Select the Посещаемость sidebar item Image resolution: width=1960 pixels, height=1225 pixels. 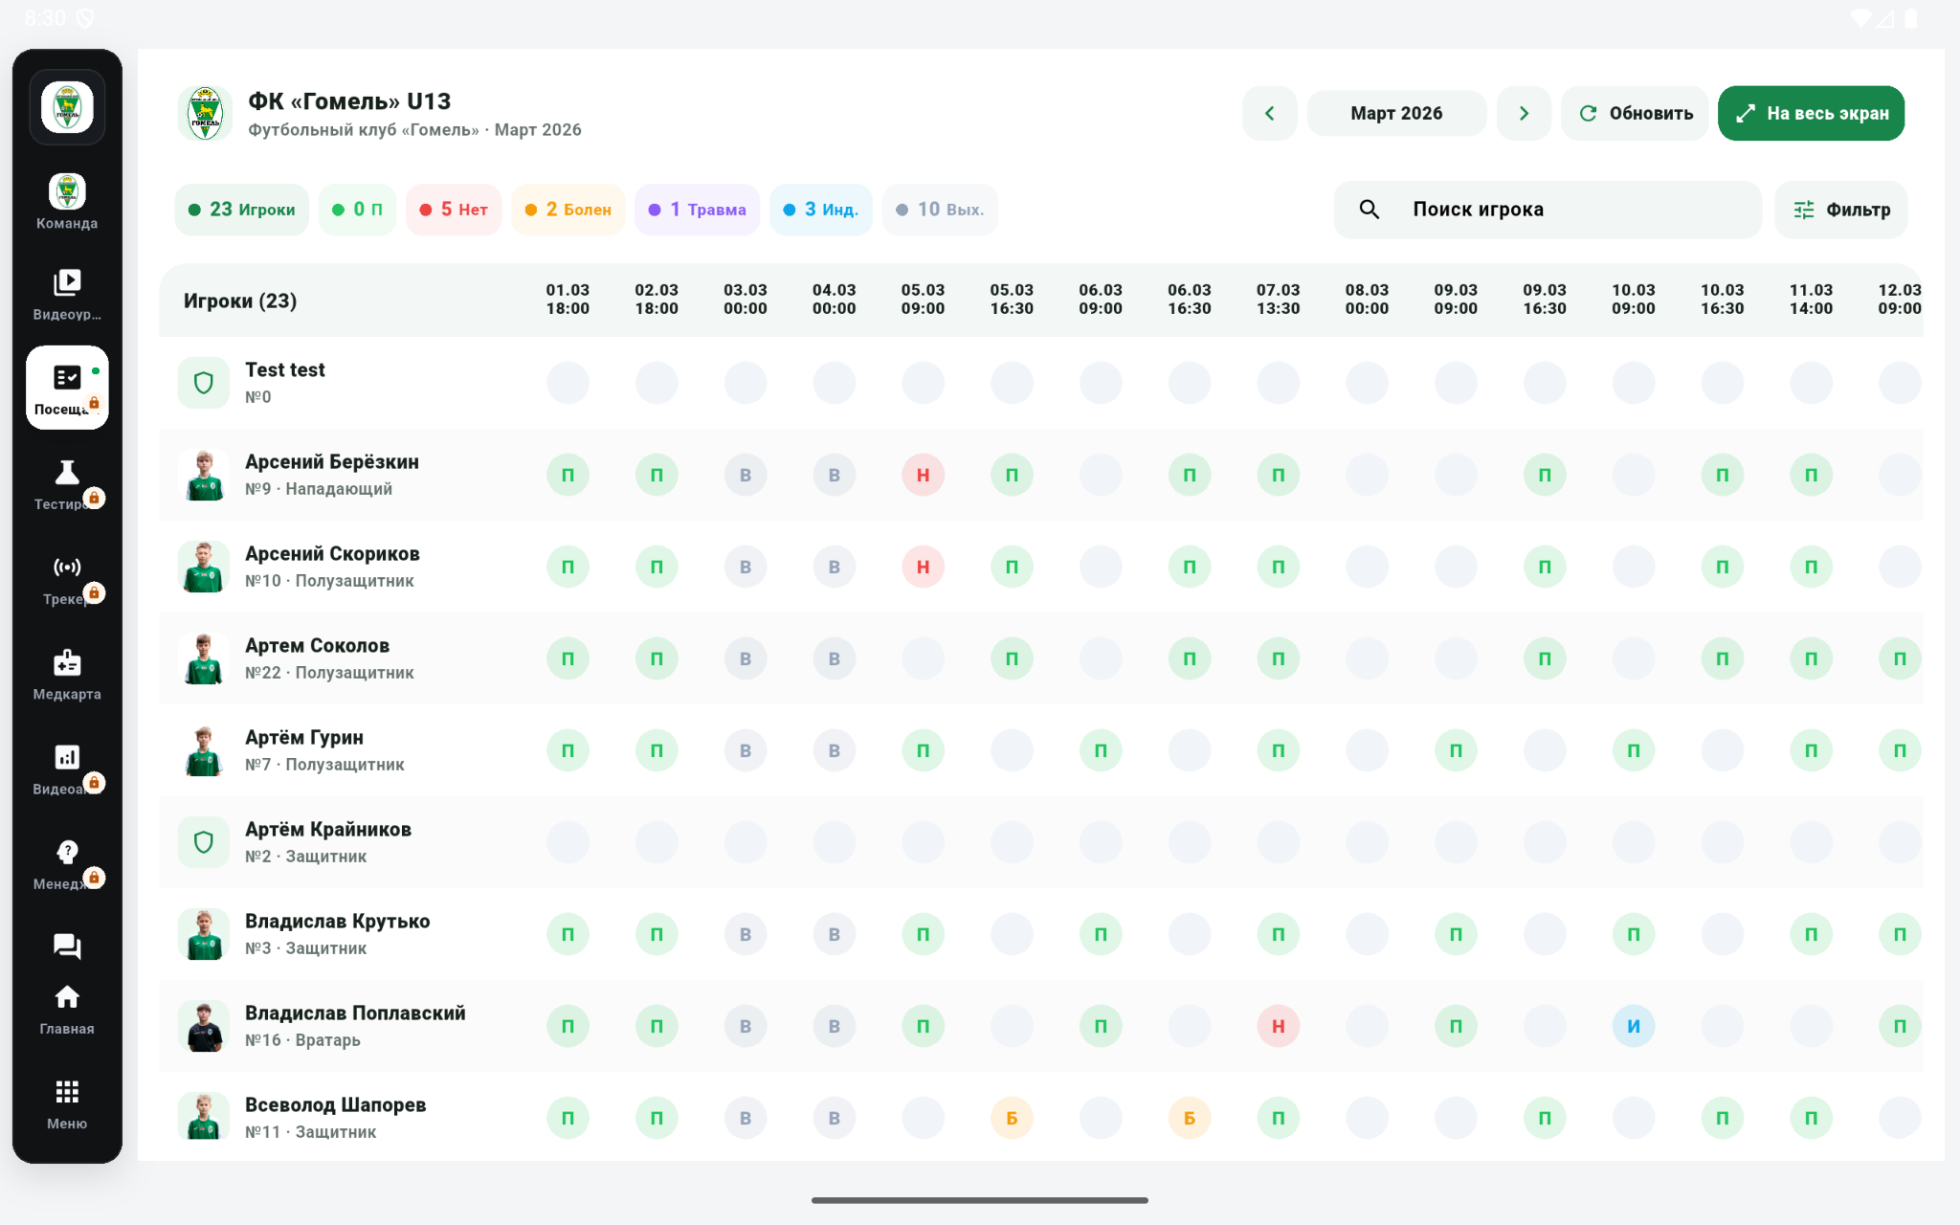pyautogui.click(x=67, y=388)
